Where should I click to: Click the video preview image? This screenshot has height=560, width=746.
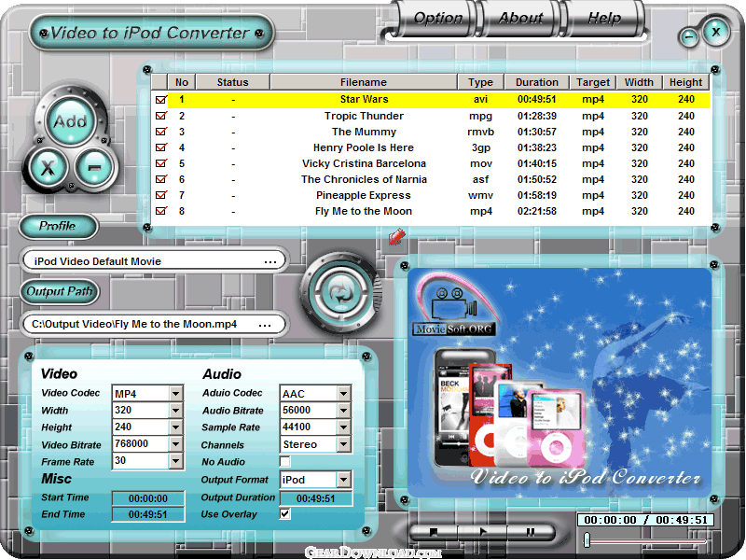(x=559, y=383)
